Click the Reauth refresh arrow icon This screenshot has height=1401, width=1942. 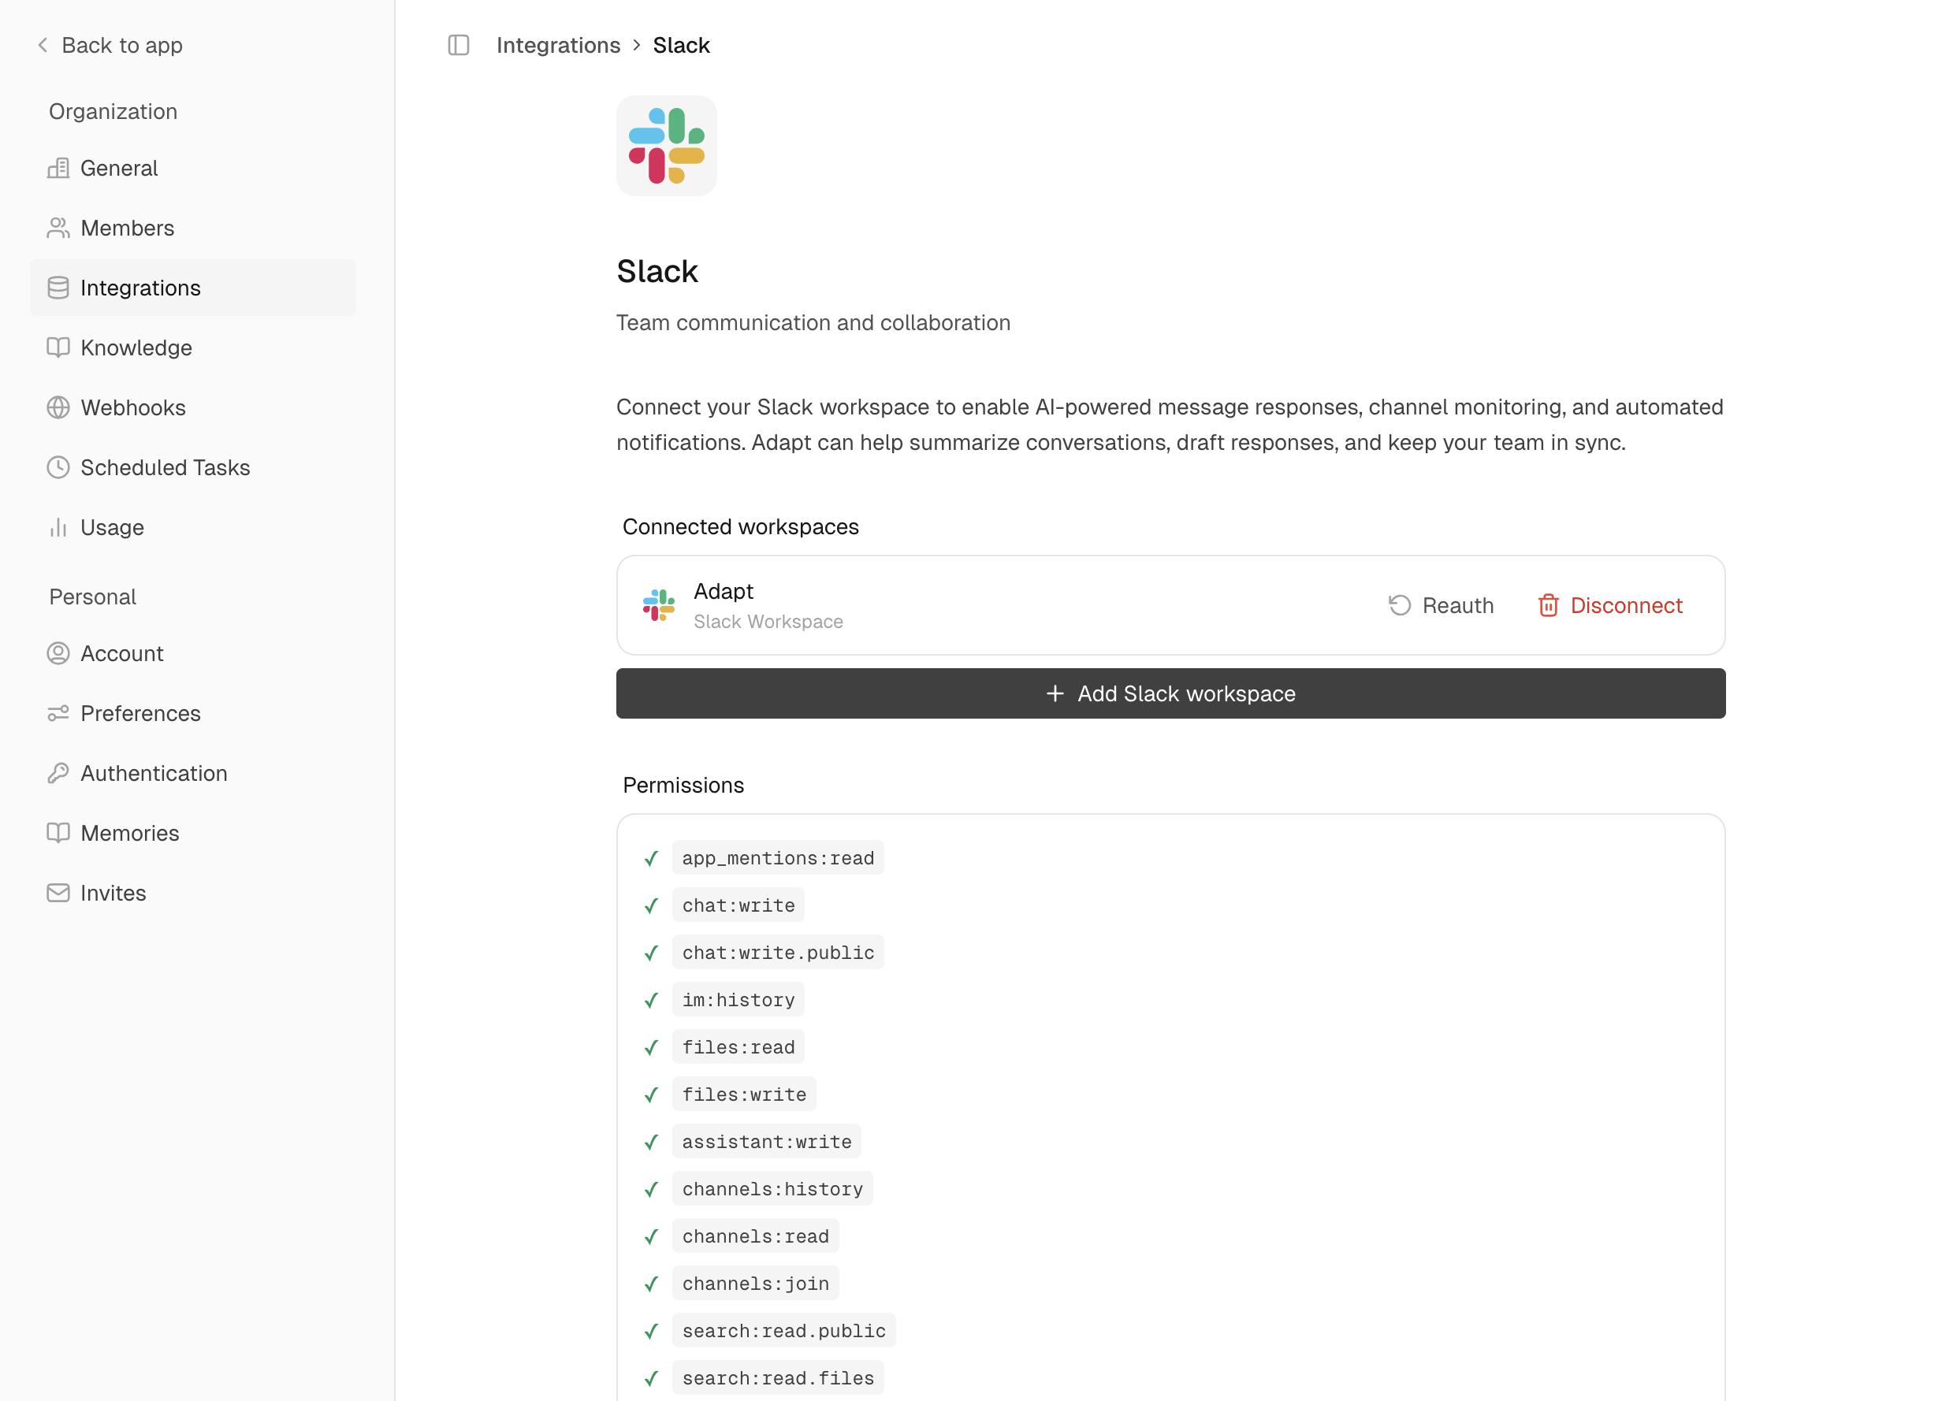coord(1400,605)
